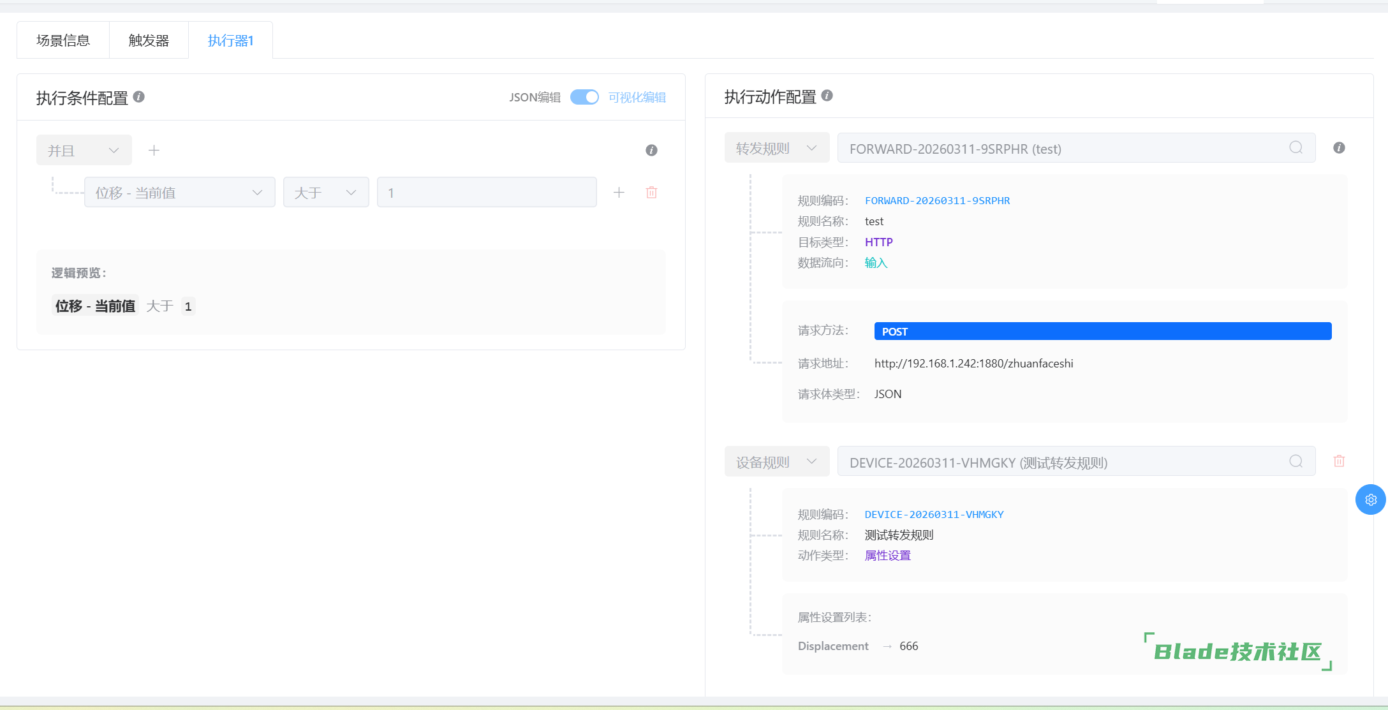Delete the 位移 condition row

651,193
